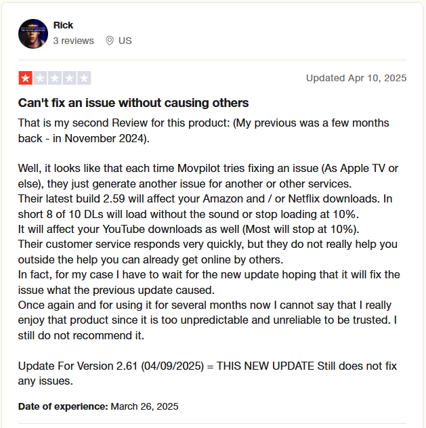Click the Date of experience label
The image size is (426, 428).
tap(63, 406)
